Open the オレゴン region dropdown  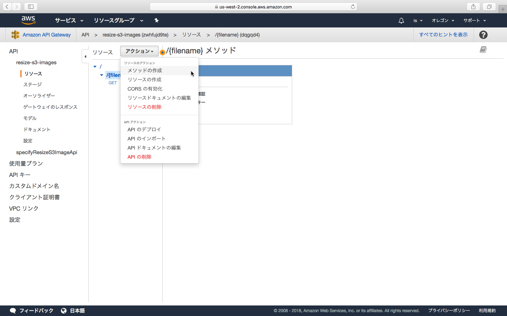443,21
